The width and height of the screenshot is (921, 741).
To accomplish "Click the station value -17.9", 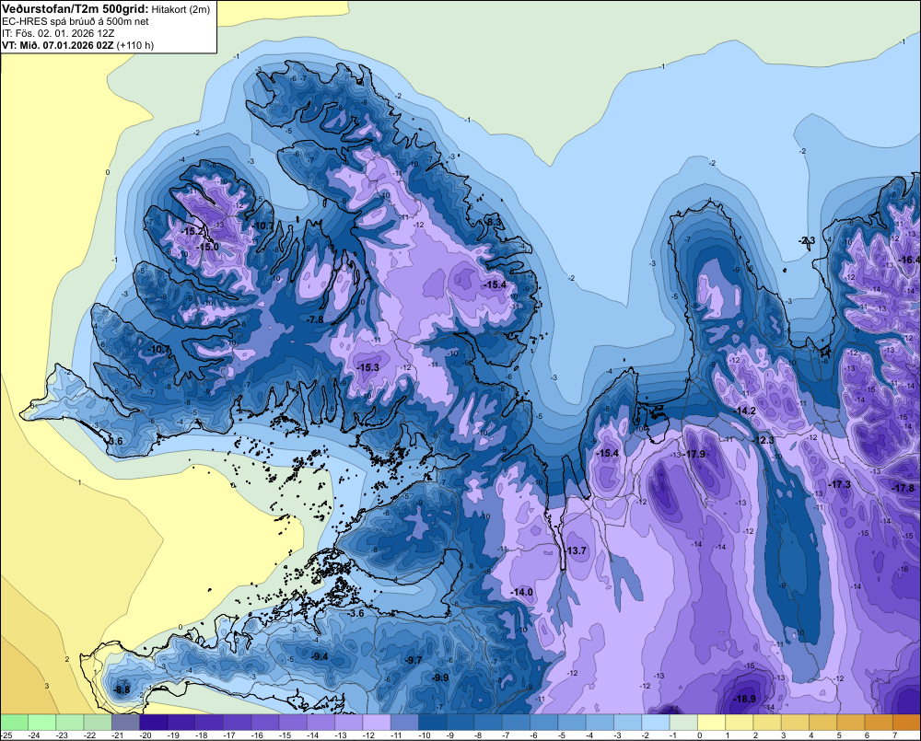I will 694,454.
